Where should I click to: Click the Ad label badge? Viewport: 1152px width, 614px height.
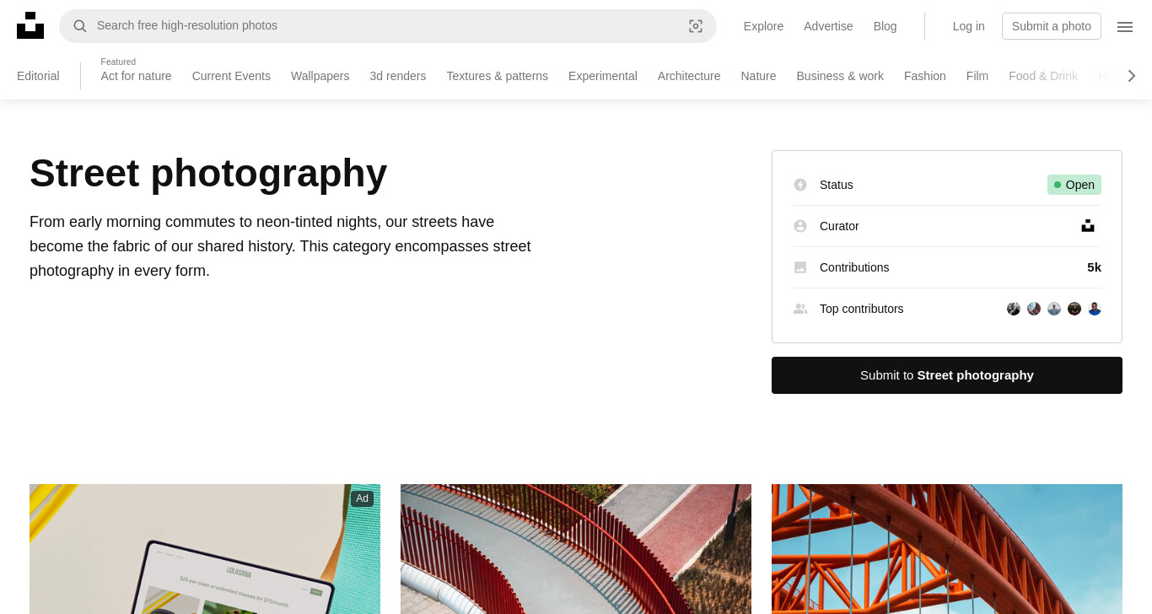pyautogui.click(x=362, y=498)
